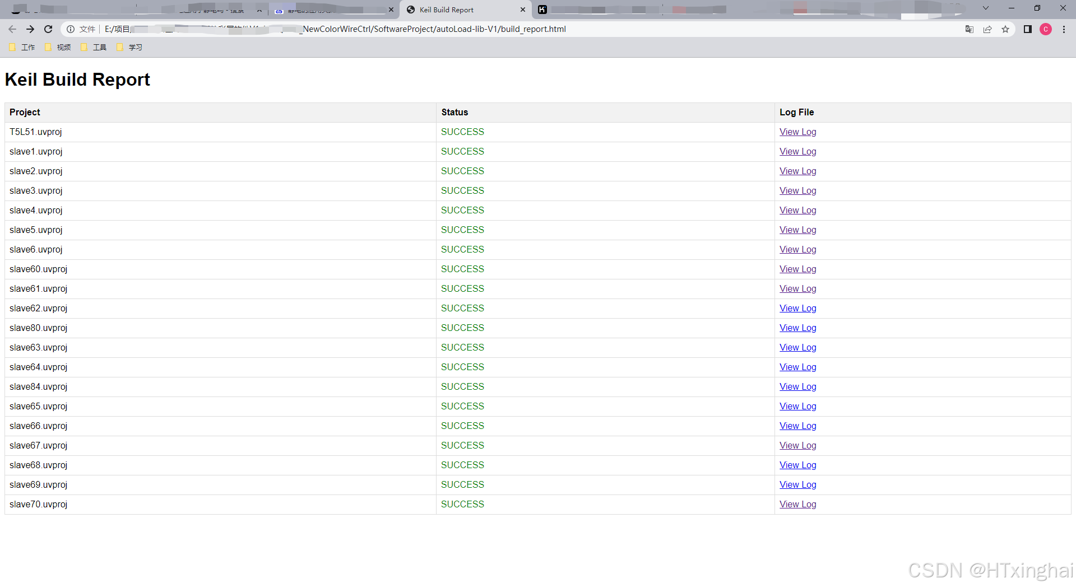
Task: Click the Keil Build Report heading
Action: point(77,80)
